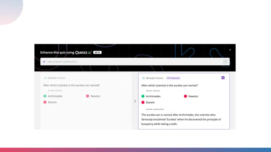
Task: Select Archimedes in the original card
Action: click(x=55, y=96)
